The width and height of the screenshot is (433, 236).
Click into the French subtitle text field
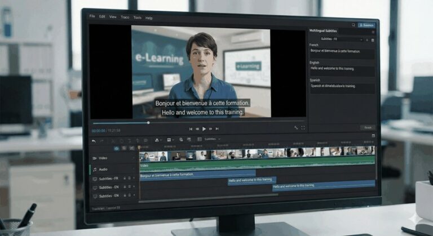(342, 54)
